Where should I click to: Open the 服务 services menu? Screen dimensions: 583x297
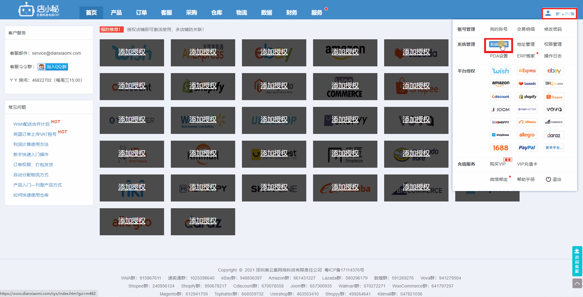[x=317, y=13]
